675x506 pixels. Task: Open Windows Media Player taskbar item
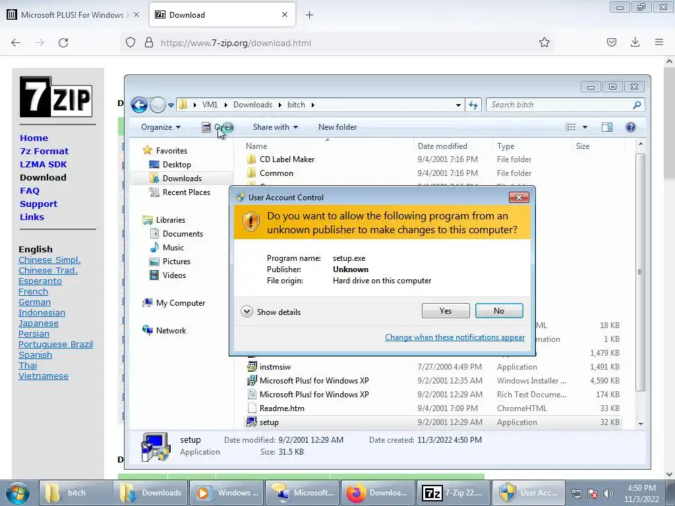point(227,493)
